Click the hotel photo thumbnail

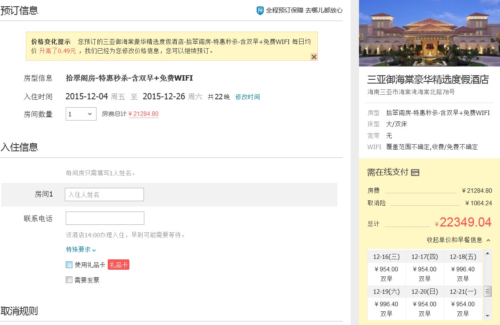tap(429, 33)
